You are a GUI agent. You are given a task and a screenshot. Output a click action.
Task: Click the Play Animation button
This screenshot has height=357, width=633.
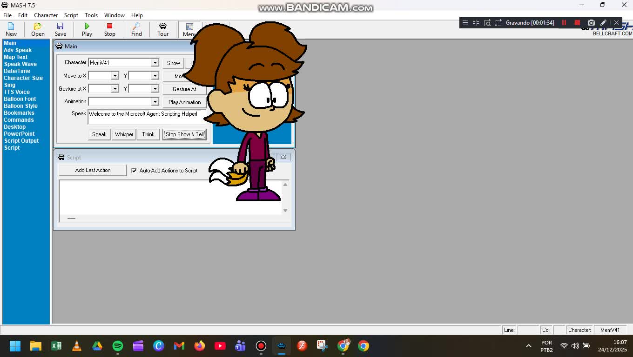[x=184, y=102]
